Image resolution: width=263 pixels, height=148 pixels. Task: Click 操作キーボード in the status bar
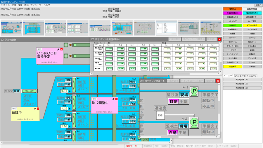pos(133,146)
